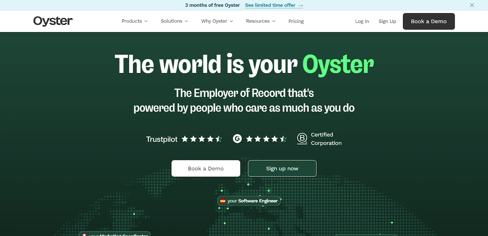The width and height of the screenshot is (488, 236).
Task: Click the white Book a Demo hero button
Action: click(206, 169)
